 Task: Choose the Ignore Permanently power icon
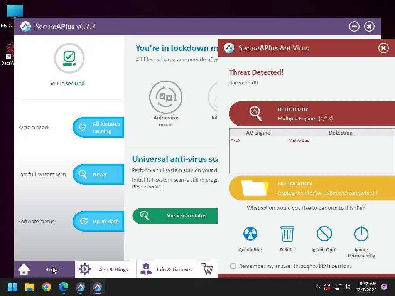pyautogui.click(x=361, y=234)
